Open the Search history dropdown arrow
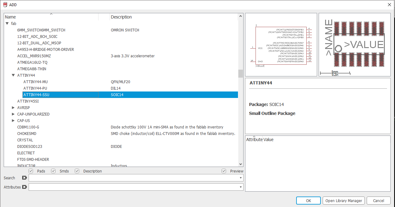 pyautogui.click(x=240, y=178)
